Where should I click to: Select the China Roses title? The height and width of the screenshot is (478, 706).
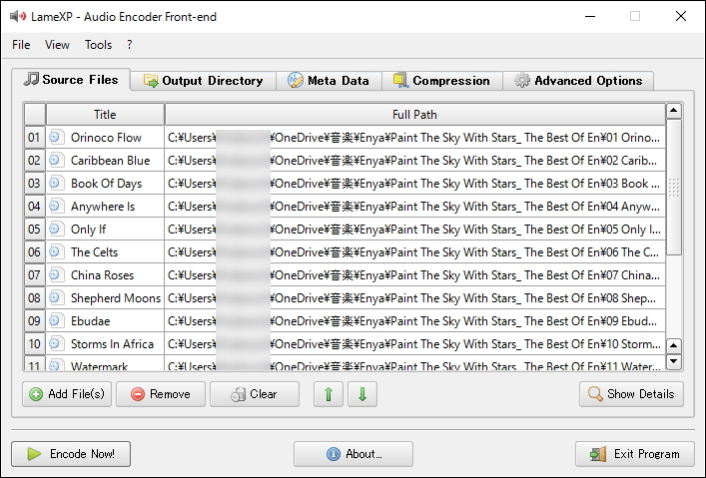(x=102, y=275)
